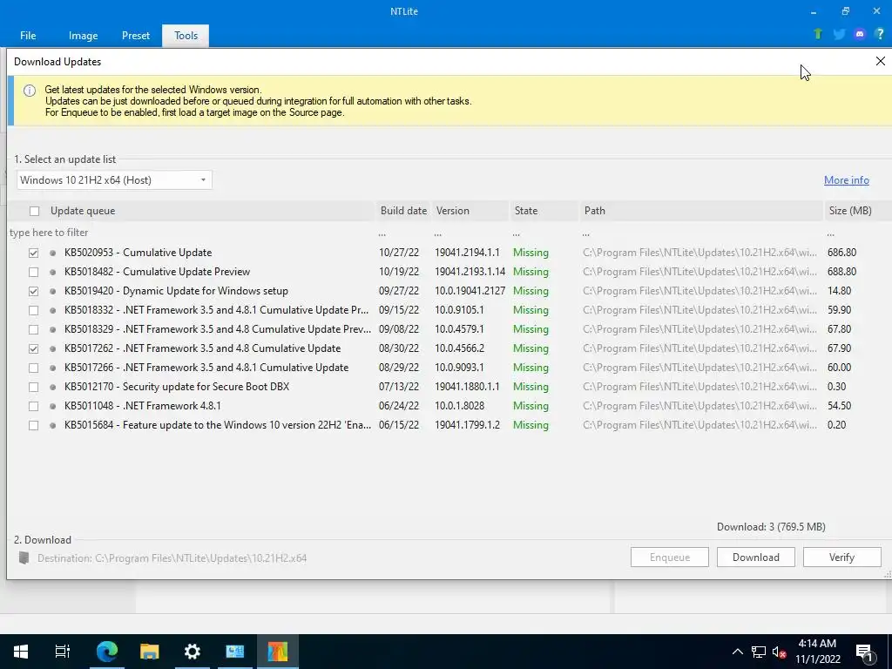The image size is (892, 669).
Task: Check KB5018482 Cumulative Update Preview
Action: tap(34, 272)
